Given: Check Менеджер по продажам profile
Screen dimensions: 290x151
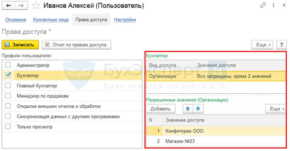Looking at the screenshot, I should 8,96.
